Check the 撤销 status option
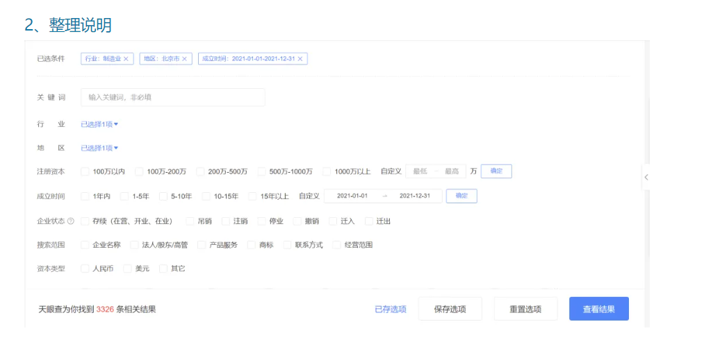Viewport: 704px width, 358px height. tap(297, 221)
